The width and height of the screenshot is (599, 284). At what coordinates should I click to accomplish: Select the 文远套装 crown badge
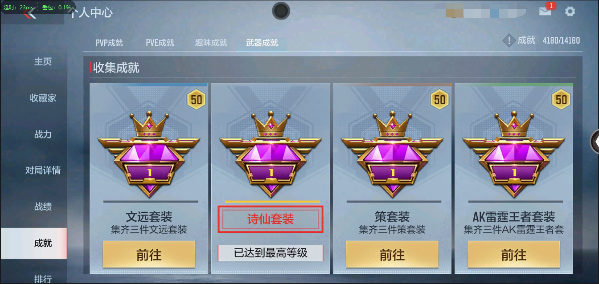[x=149, y=154]
